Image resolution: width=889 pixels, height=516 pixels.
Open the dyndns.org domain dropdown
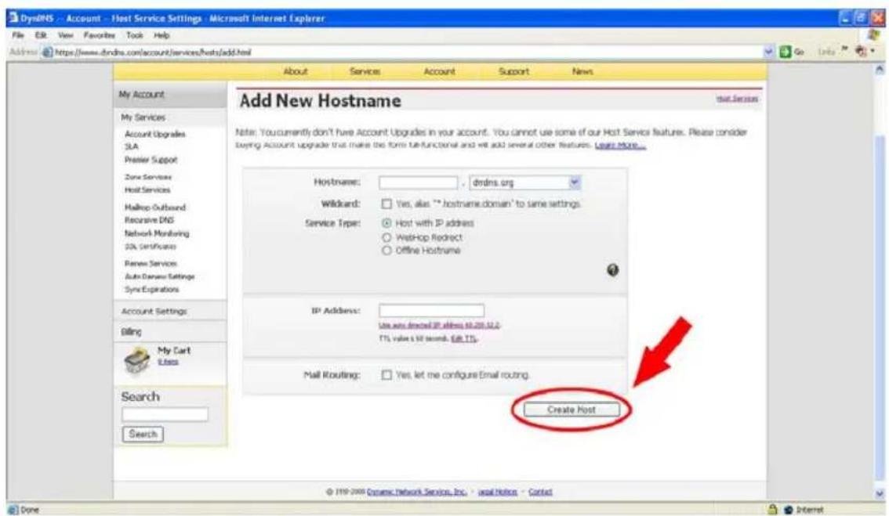525,182
